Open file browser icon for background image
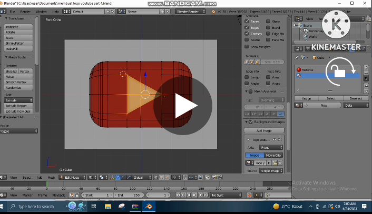 pos(275,163)
